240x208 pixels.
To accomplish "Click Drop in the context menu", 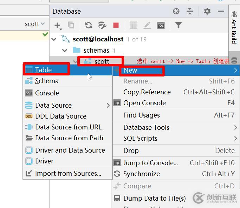I will click(176, 151).
